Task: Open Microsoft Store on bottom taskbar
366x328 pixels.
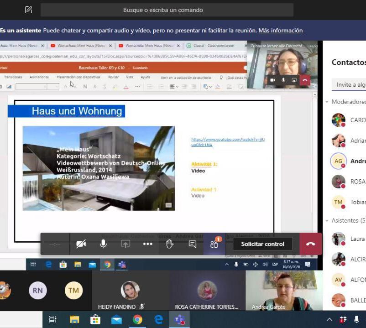Action: click(x=95, y=320)
